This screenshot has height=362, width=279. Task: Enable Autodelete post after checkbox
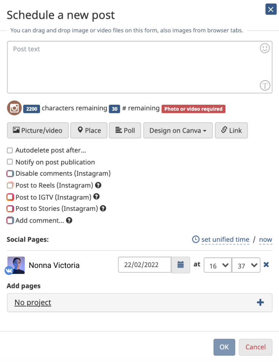tap(10, 150)
